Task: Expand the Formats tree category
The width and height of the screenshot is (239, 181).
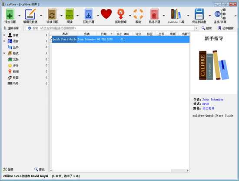Action: click(x=4, y=53)
